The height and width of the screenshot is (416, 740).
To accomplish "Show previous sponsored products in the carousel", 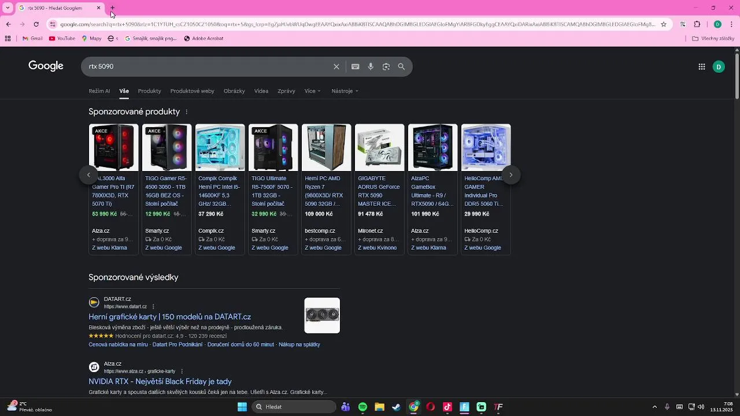I will [x=88, y=175].
